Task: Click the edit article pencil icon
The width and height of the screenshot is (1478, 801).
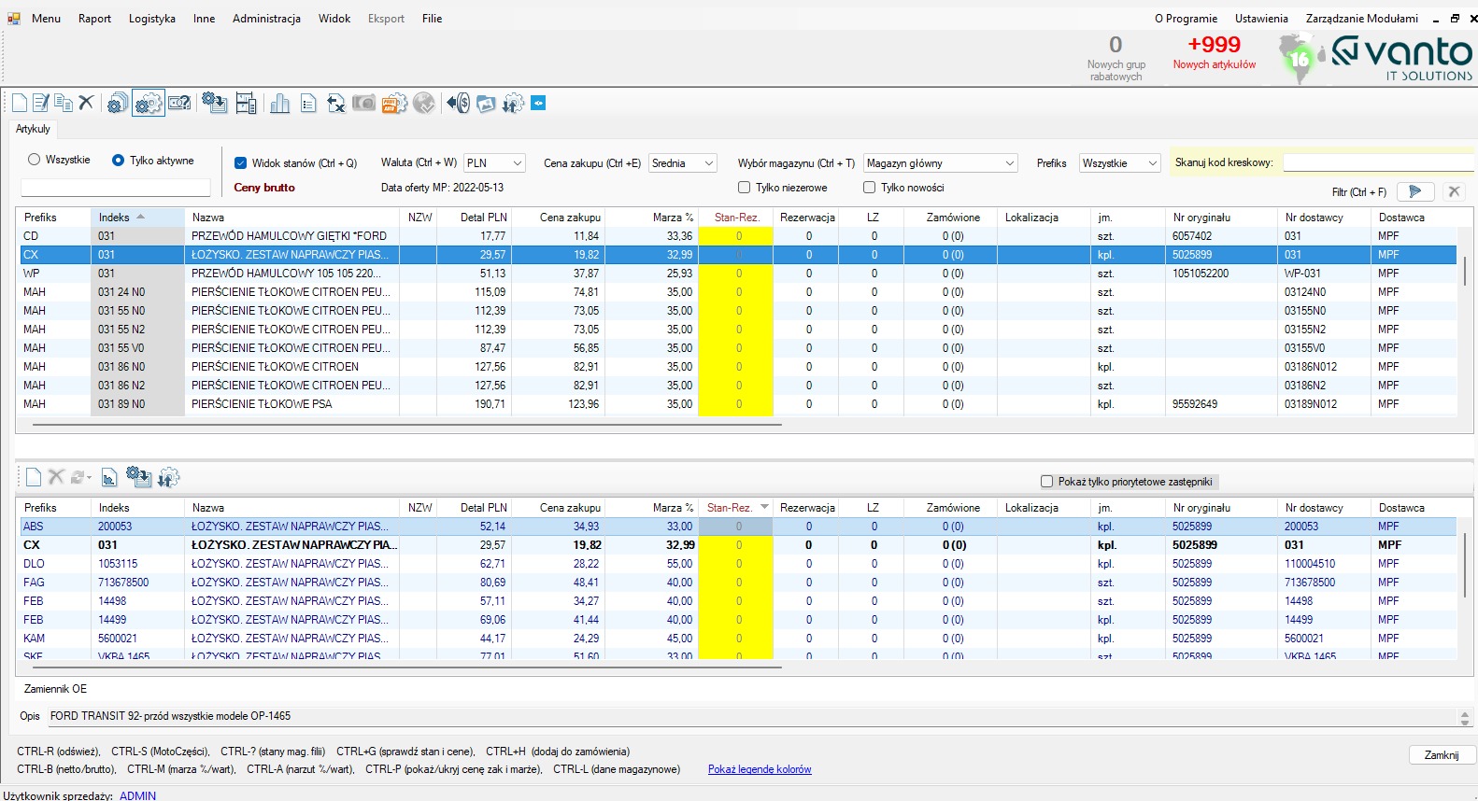Action: [41, 103]
